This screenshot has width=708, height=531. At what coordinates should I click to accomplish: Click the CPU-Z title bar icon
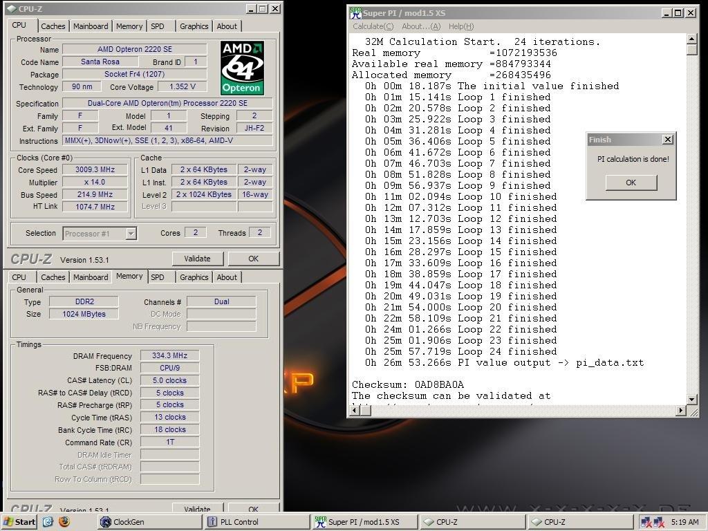pos(11,8)
